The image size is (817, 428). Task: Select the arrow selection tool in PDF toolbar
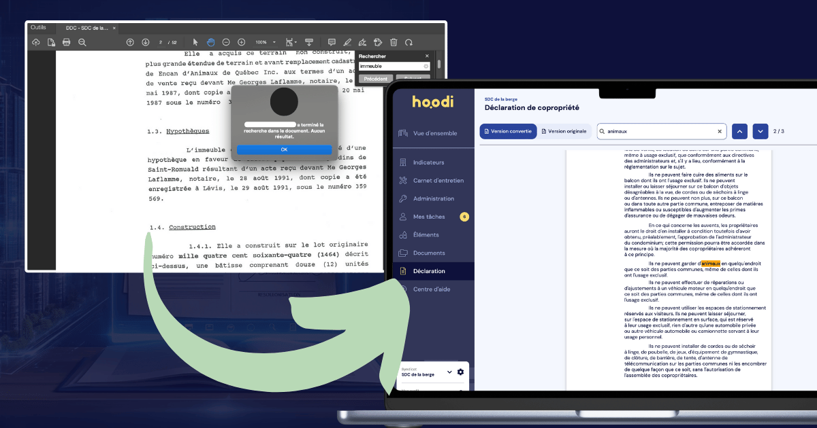point(195,42)
